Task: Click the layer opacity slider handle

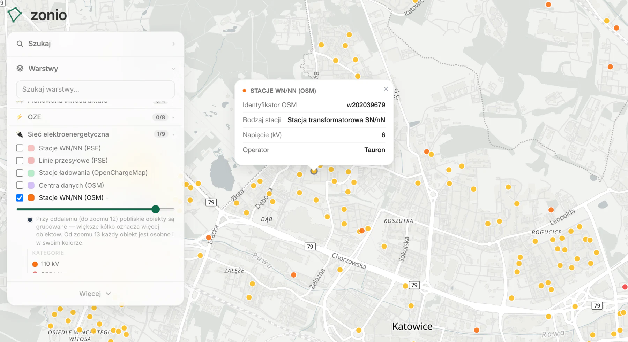Action: click(x=156, y=209)
